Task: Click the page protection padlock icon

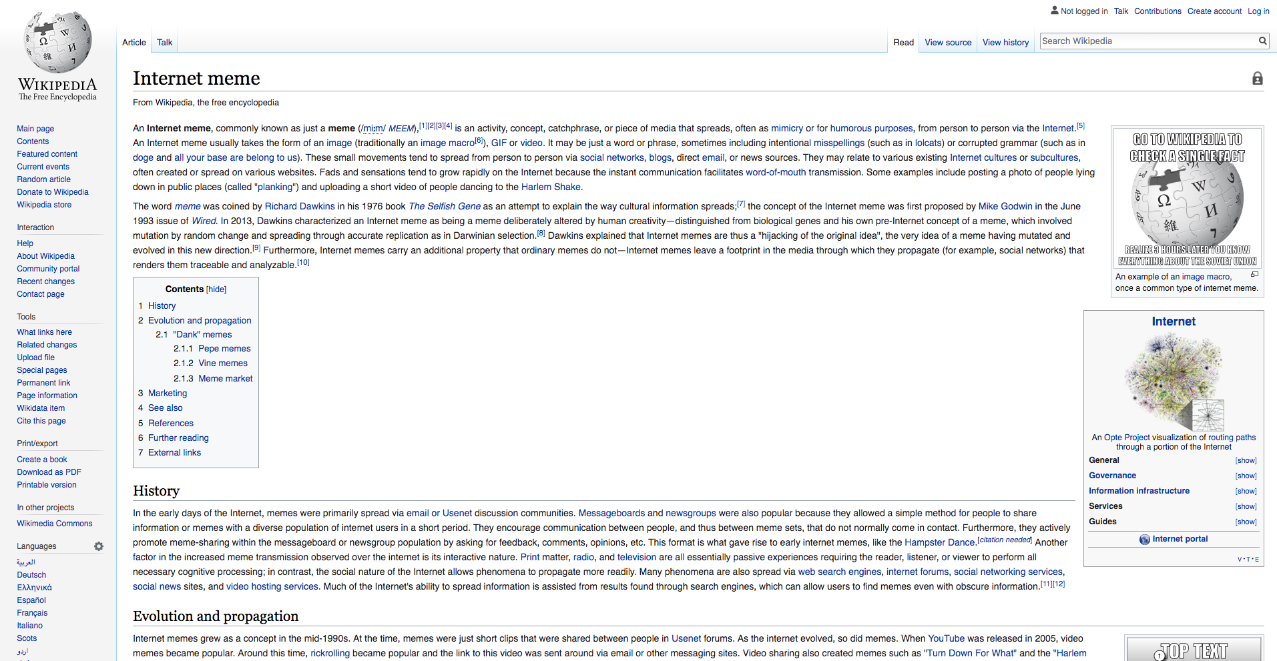Action: coord(1257,79)
